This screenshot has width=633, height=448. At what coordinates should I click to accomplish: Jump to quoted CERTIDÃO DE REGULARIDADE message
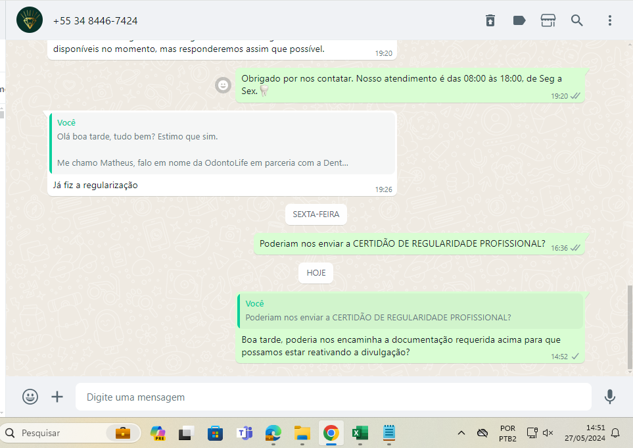coord(410,311)
